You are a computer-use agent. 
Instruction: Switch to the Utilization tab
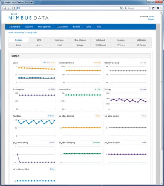point(141,40)
